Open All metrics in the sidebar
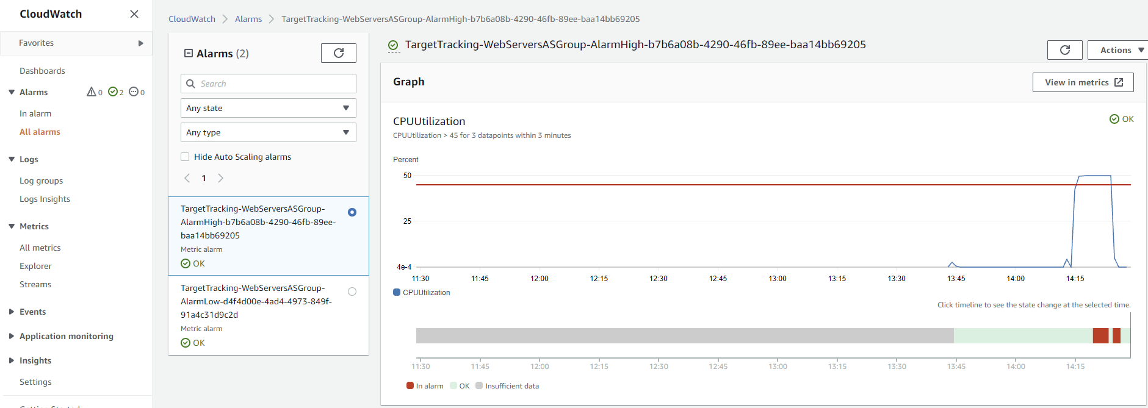This screenshot has height=408, width=1148. point(40,248)
